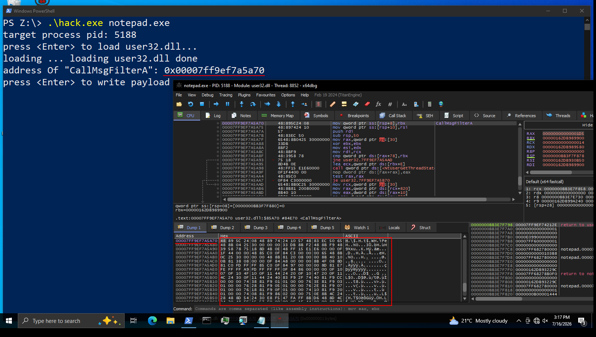Open the Variables view hash icon

(x=390, y=104)
